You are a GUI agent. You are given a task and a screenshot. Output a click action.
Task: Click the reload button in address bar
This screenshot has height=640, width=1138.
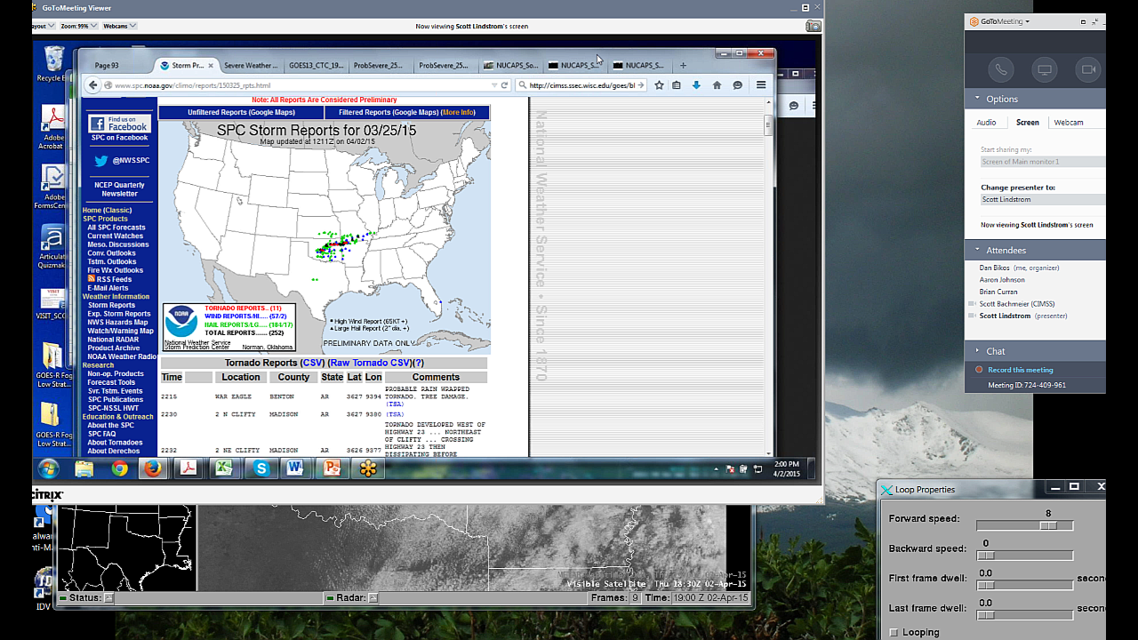(x=504, y=85)
